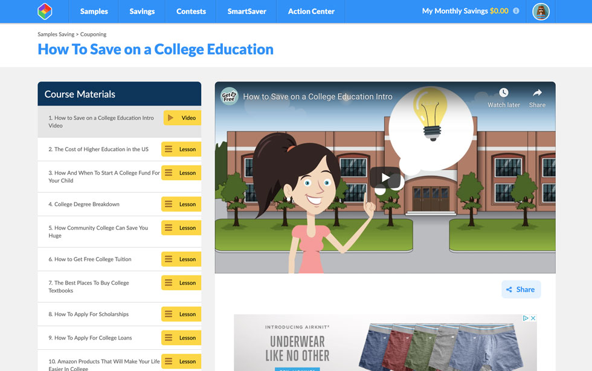The height and width of the screenshot is (371, 592).
Task: Go to the Contests tab
Action: point(191,11)
